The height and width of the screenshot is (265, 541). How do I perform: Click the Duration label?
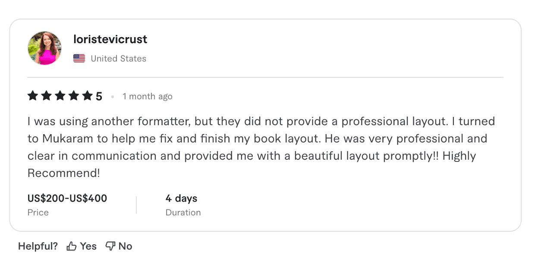(x=183, y=212)
